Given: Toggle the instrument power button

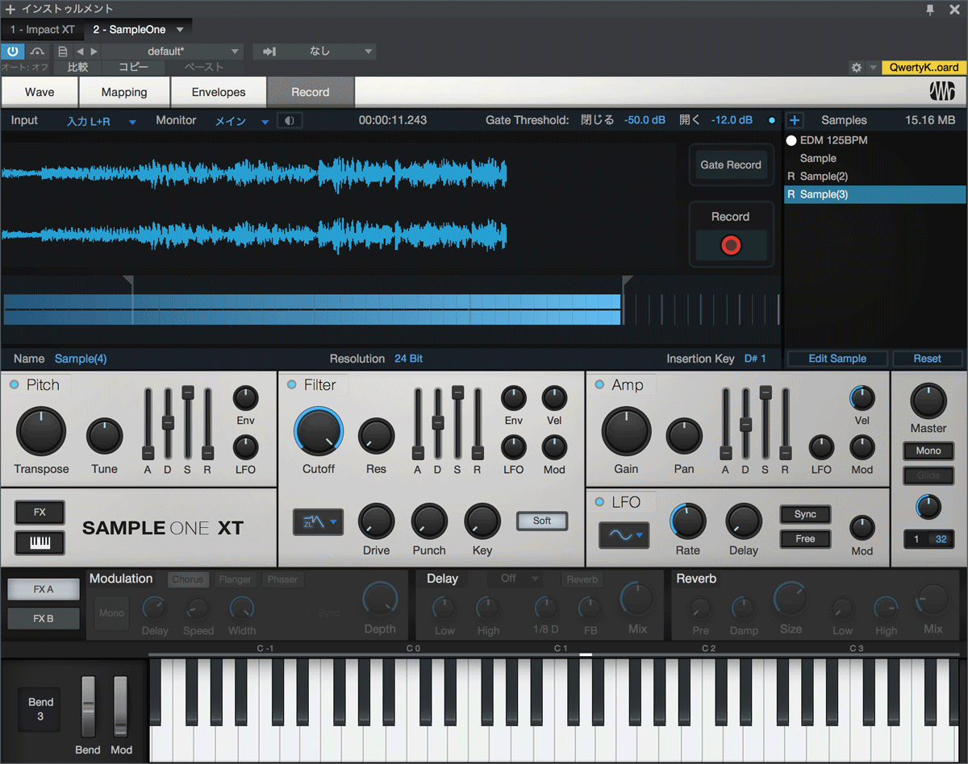Looking at the screenshot, I should click(x=13, y=52).
